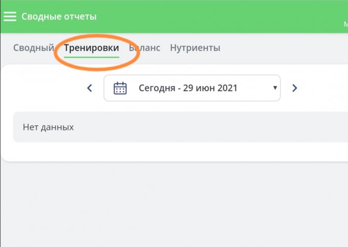348x247 pixels.
Task: Advance to next day with right chevron
Action: 294,88
